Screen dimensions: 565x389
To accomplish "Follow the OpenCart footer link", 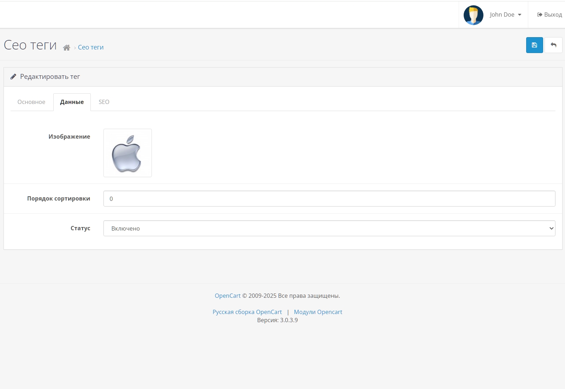I will coord(227,296).
